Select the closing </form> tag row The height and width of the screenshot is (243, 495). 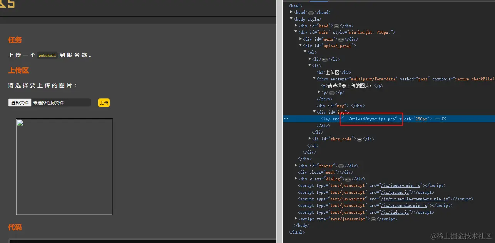324,99
